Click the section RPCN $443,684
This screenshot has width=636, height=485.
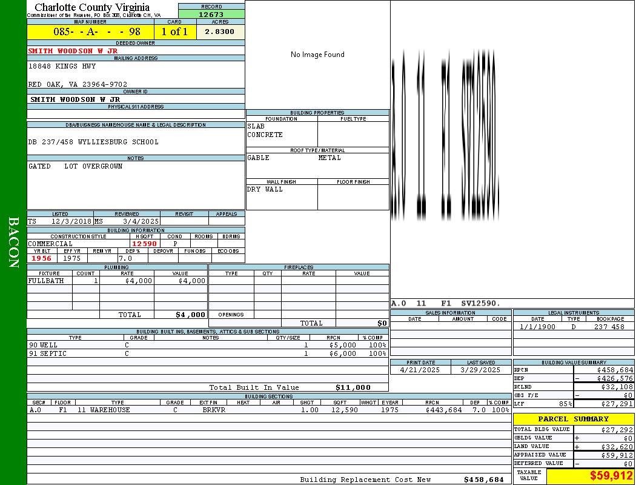click(444, 410)
